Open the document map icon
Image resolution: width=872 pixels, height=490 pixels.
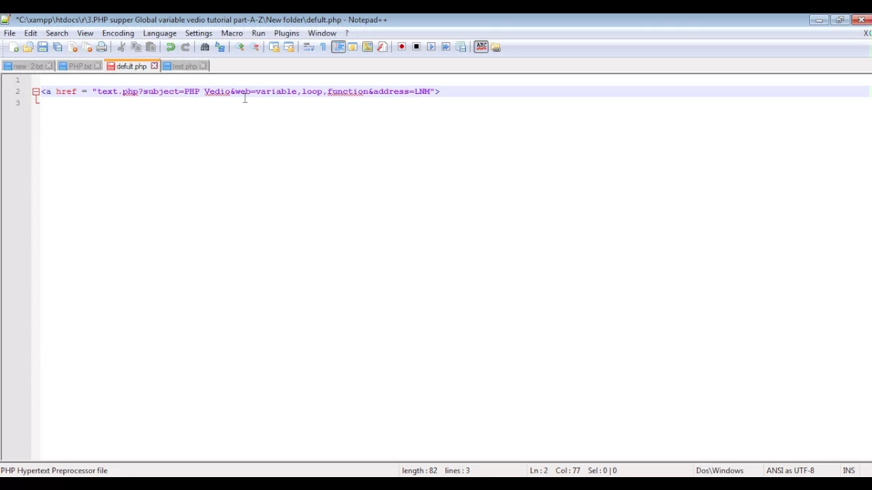[x=367, y=47]
